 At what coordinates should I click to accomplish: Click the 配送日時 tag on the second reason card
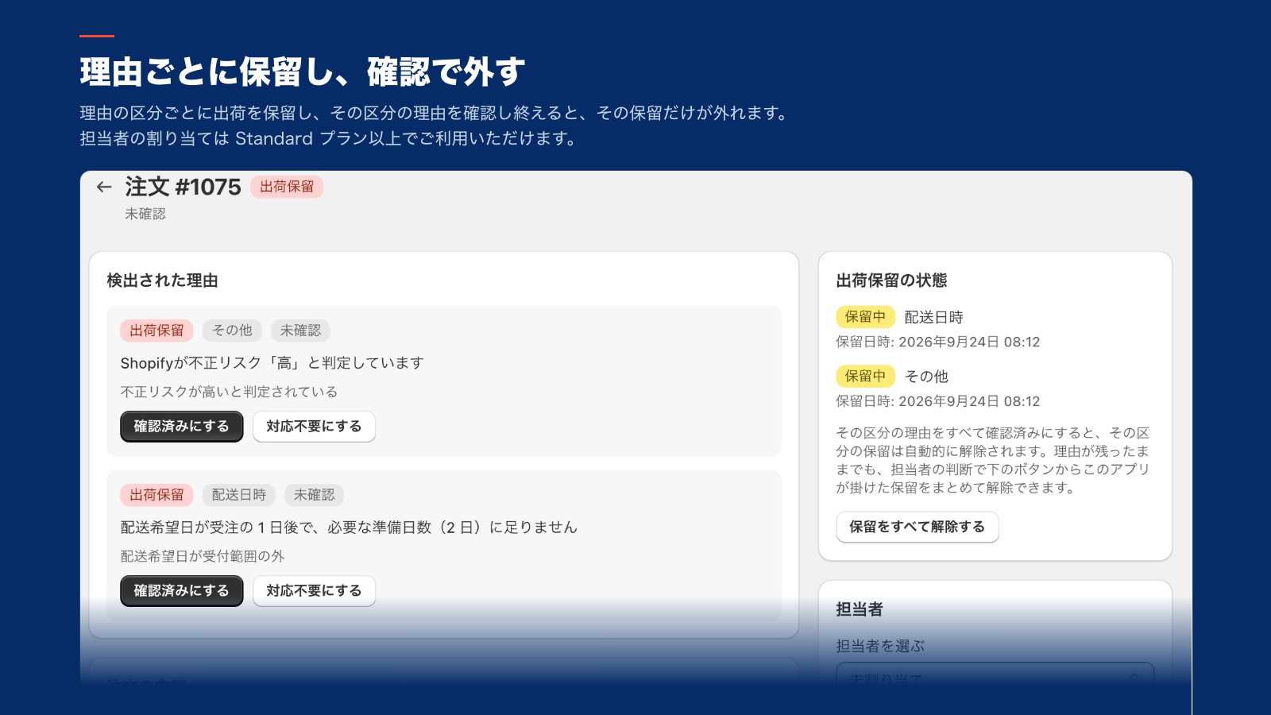(239, 495)
